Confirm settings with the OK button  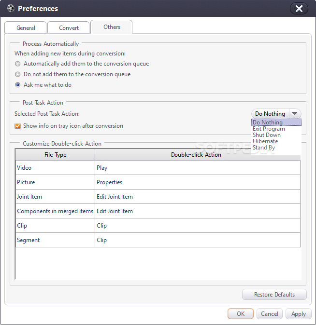point(241,314)
